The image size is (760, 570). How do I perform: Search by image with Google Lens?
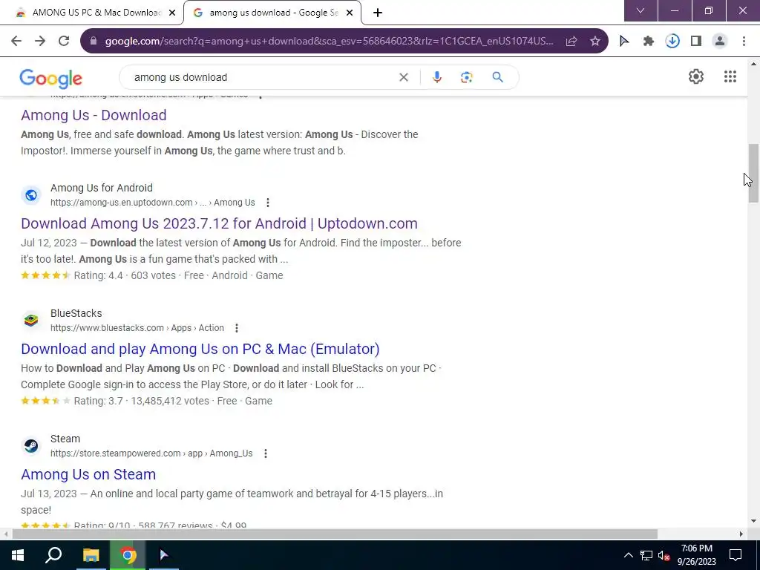(x=466, y=77)
